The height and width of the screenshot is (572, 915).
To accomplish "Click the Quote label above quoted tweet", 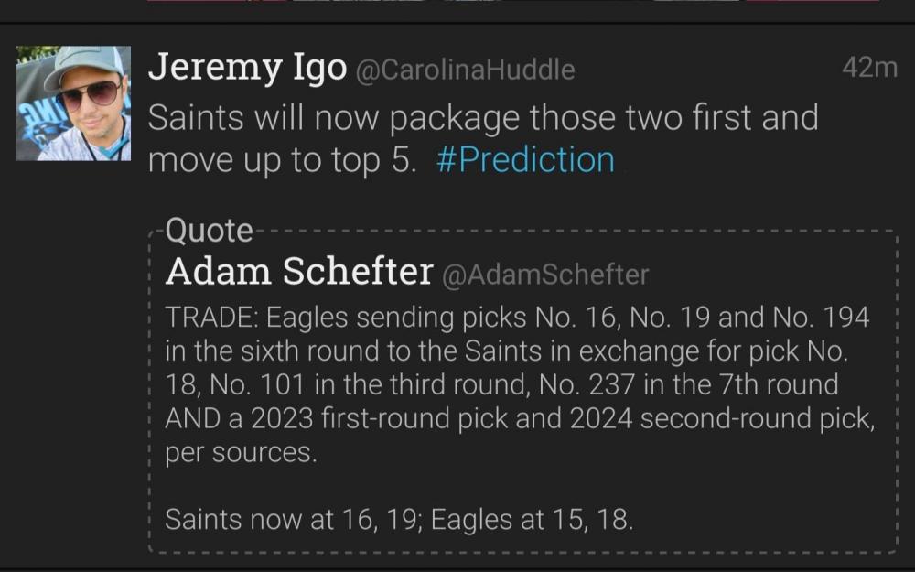I will [209, 231].
